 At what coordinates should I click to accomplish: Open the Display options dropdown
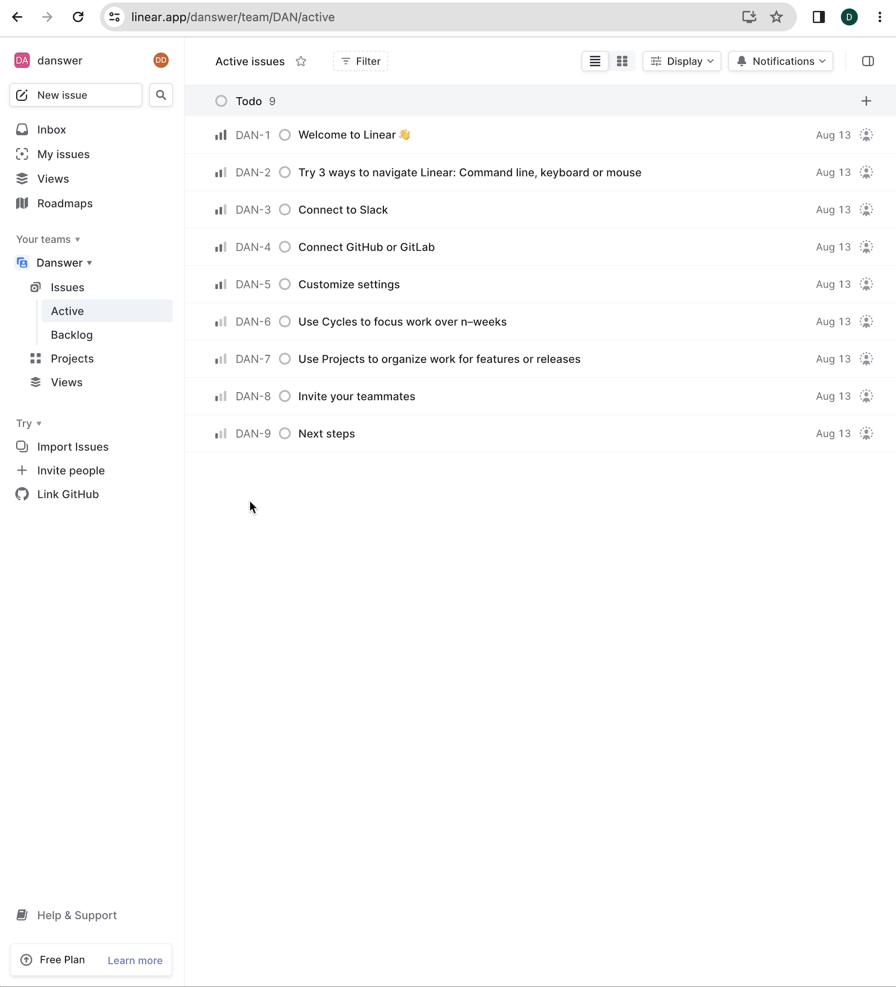[681, 61]
